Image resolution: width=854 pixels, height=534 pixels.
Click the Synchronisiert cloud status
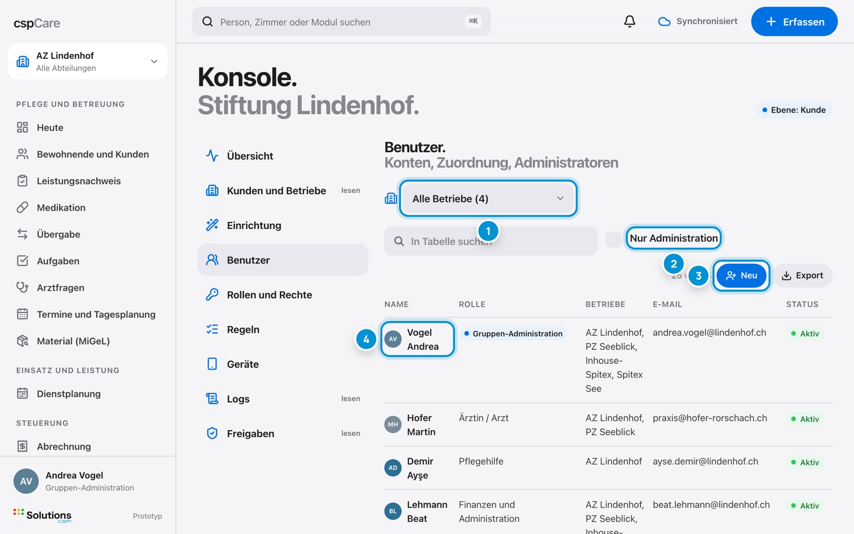tap(698, 21)
